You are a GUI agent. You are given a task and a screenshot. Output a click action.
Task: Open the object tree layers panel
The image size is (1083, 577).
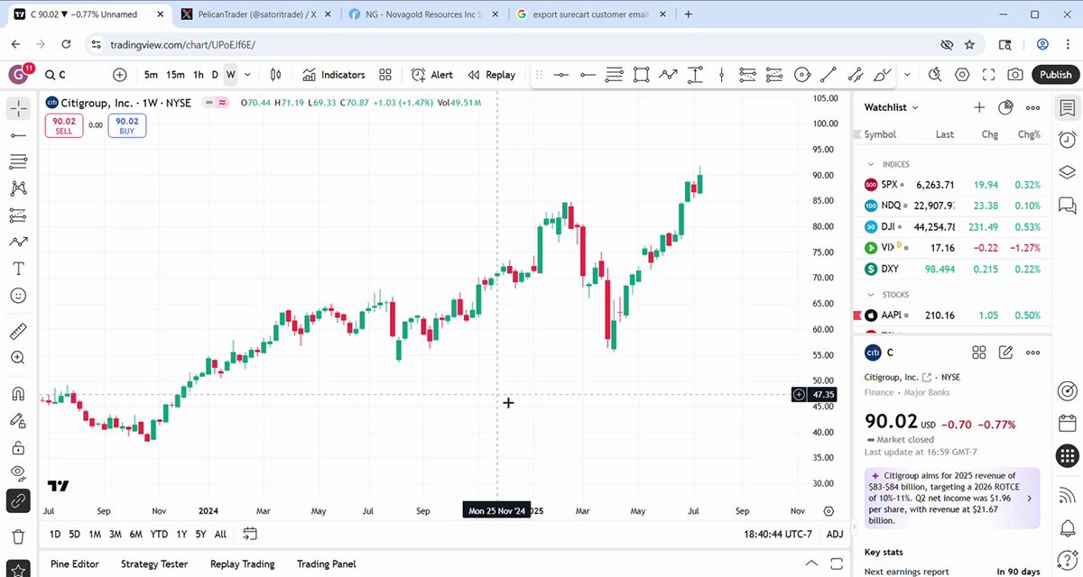pos(1067,172)
